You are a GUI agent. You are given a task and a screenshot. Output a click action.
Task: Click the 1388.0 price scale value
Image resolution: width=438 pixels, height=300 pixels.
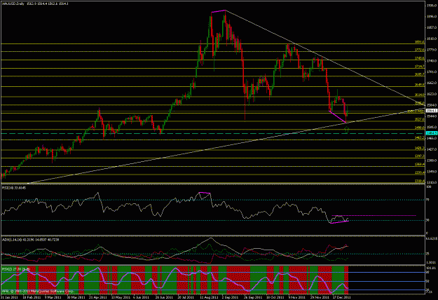pos(431,161)
